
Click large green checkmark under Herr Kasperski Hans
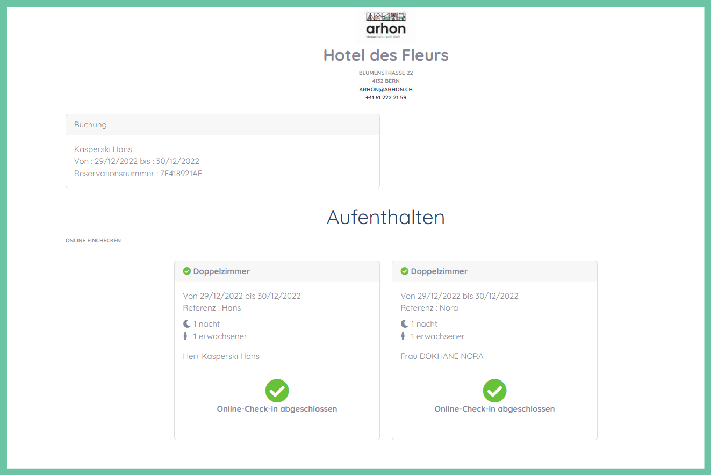click(x=277, y=391)
